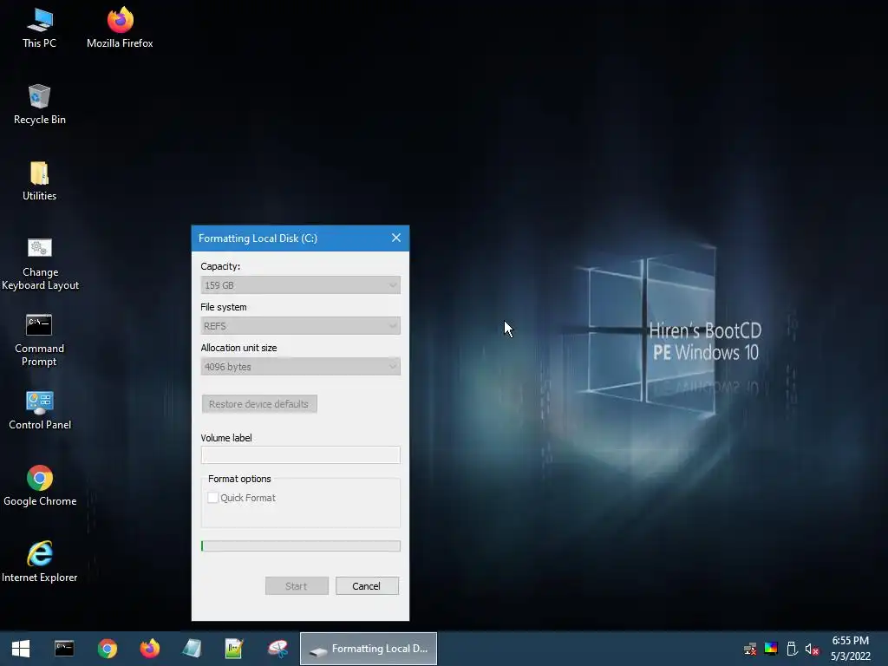This screenshot has width=888, height=666.
Task: Select the Recycle Bin desktop icon
Action: click(x=40, y=105)
